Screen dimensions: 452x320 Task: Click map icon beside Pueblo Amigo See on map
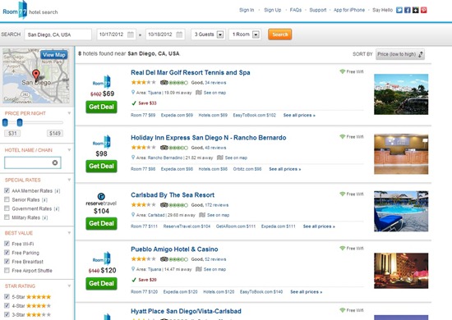coord(199,269)
